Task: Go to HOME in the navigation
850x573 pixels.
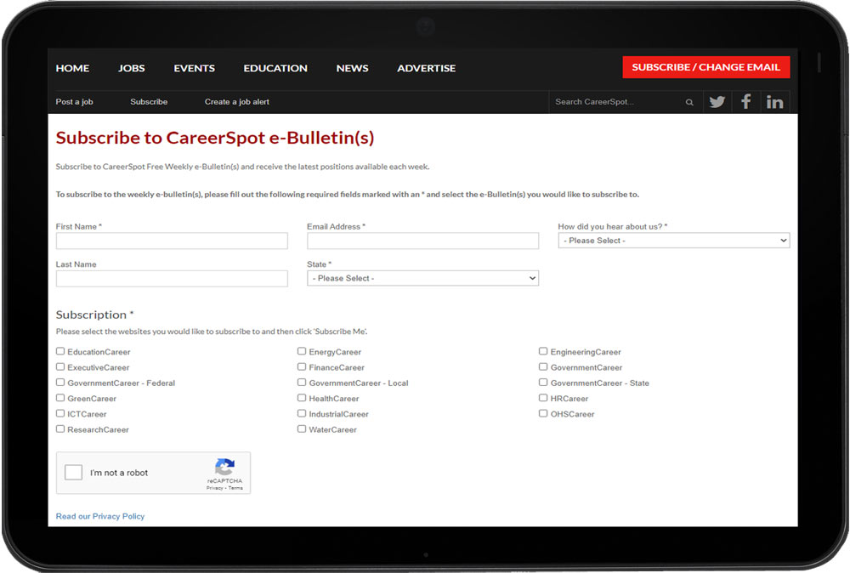Action: point(72,68)
